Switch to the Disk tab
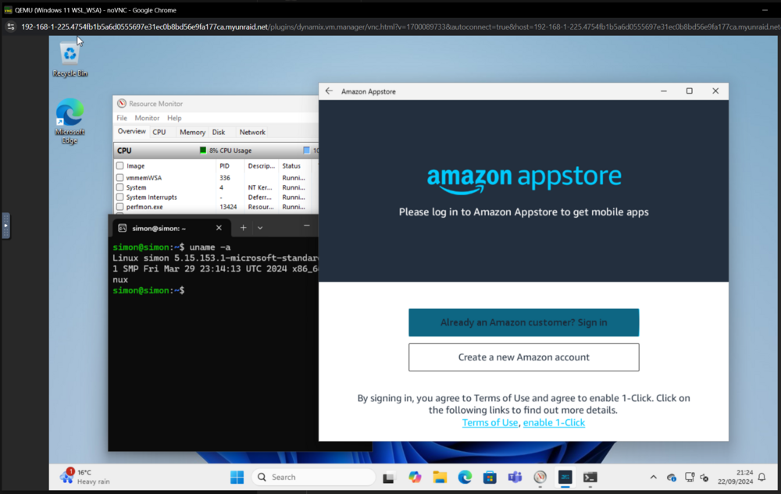Screen dimensions: 781x494 pos(219,132)
